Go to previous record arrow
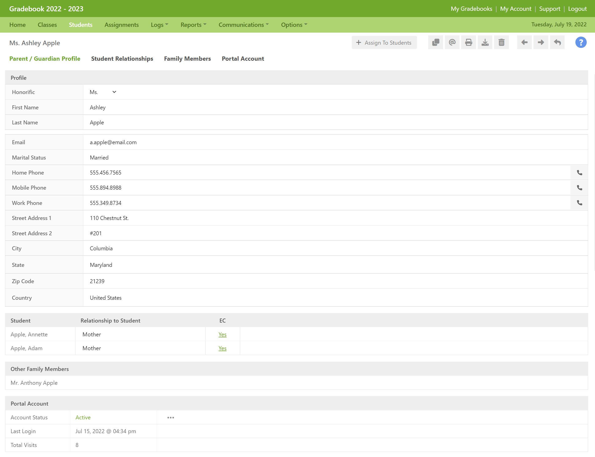 tap(524, 42)
